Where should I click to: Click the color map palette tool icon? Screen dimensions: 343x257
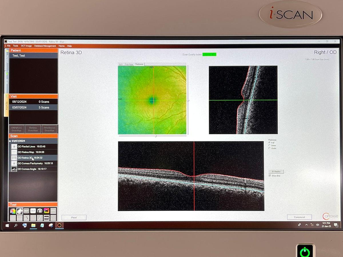(13, 211)
